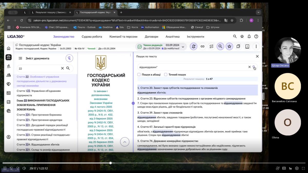
Task: Open Стаття 224. Відшкодування збитків in contents
Action: tap(38, 145)
